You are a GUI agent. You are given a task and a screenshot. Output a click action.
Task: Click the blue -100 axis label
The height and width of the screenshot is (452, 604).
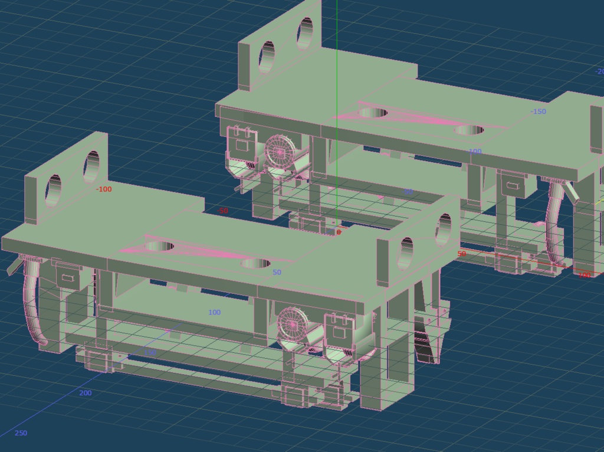point(474,152)
